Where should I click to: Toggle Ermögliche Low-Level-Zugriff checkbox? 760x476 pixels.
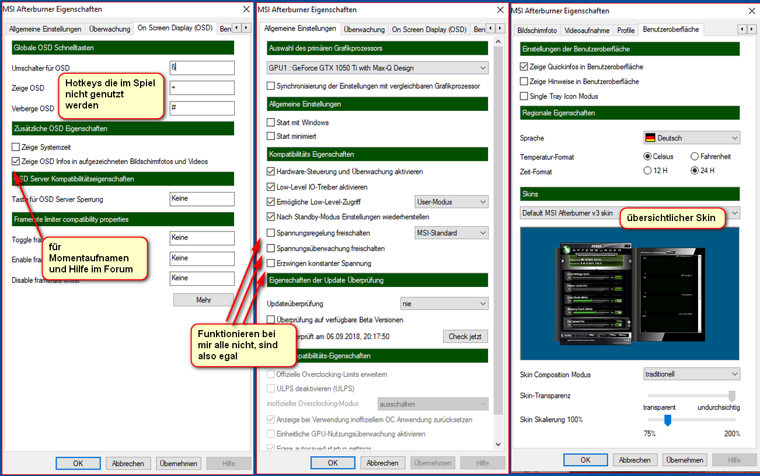click(271, 202)
